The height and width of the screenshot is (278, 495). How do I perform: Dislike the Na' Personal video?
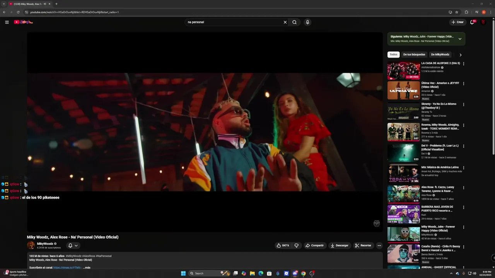[x=296, y=246]
